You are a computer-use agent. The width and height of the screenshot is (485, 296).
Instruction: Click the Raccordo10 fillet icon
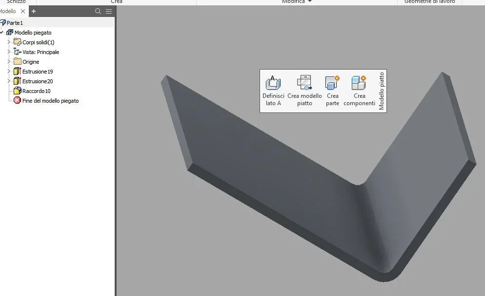point(18,91)
